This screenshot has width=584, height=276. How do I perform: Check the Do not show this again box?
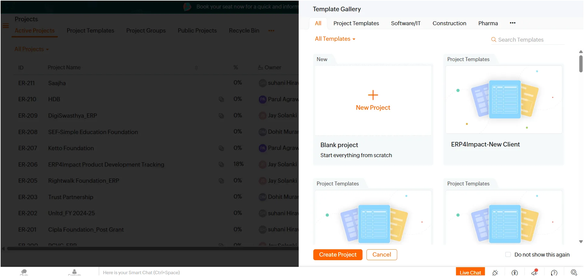point(508,254)
